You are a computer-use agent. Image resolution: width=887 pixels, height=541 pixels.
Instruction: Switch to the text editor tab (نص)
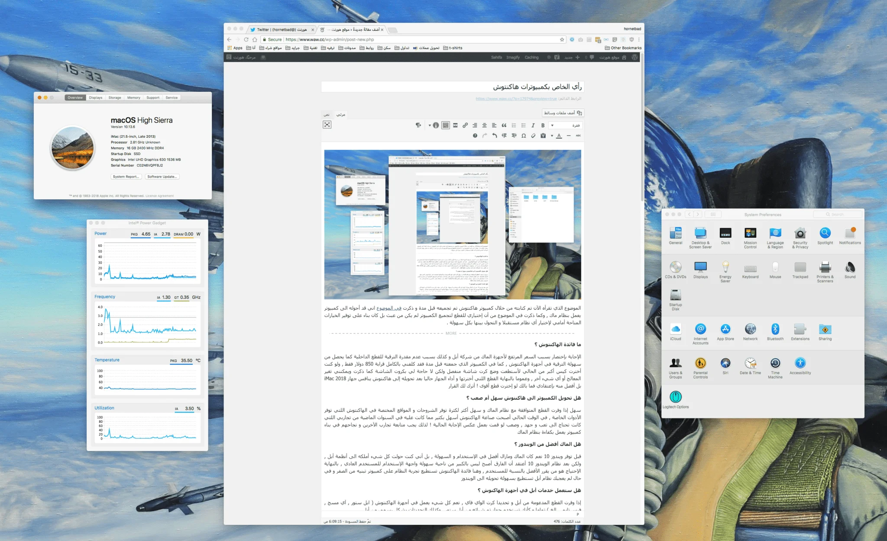[x=327, y=114]
